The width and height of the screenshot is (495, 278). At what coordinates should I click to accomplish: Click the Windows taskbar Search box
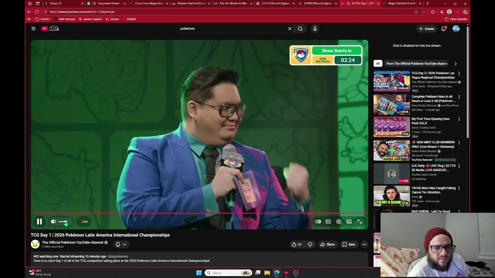coord(228,273)
